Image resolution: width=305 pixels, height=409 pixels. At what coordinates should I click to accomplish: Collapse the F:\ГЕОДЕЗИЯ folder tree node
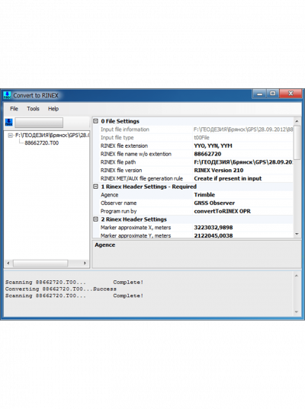[x=10, y=136]
